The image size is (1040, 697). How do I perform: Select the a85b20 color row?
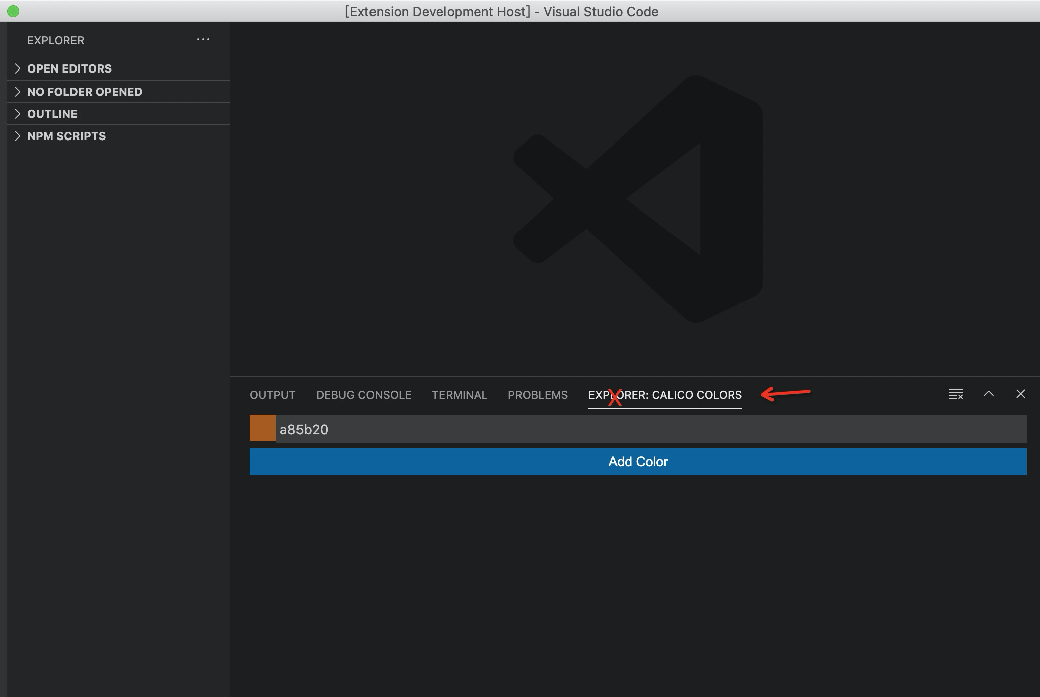tap(638, 429)
